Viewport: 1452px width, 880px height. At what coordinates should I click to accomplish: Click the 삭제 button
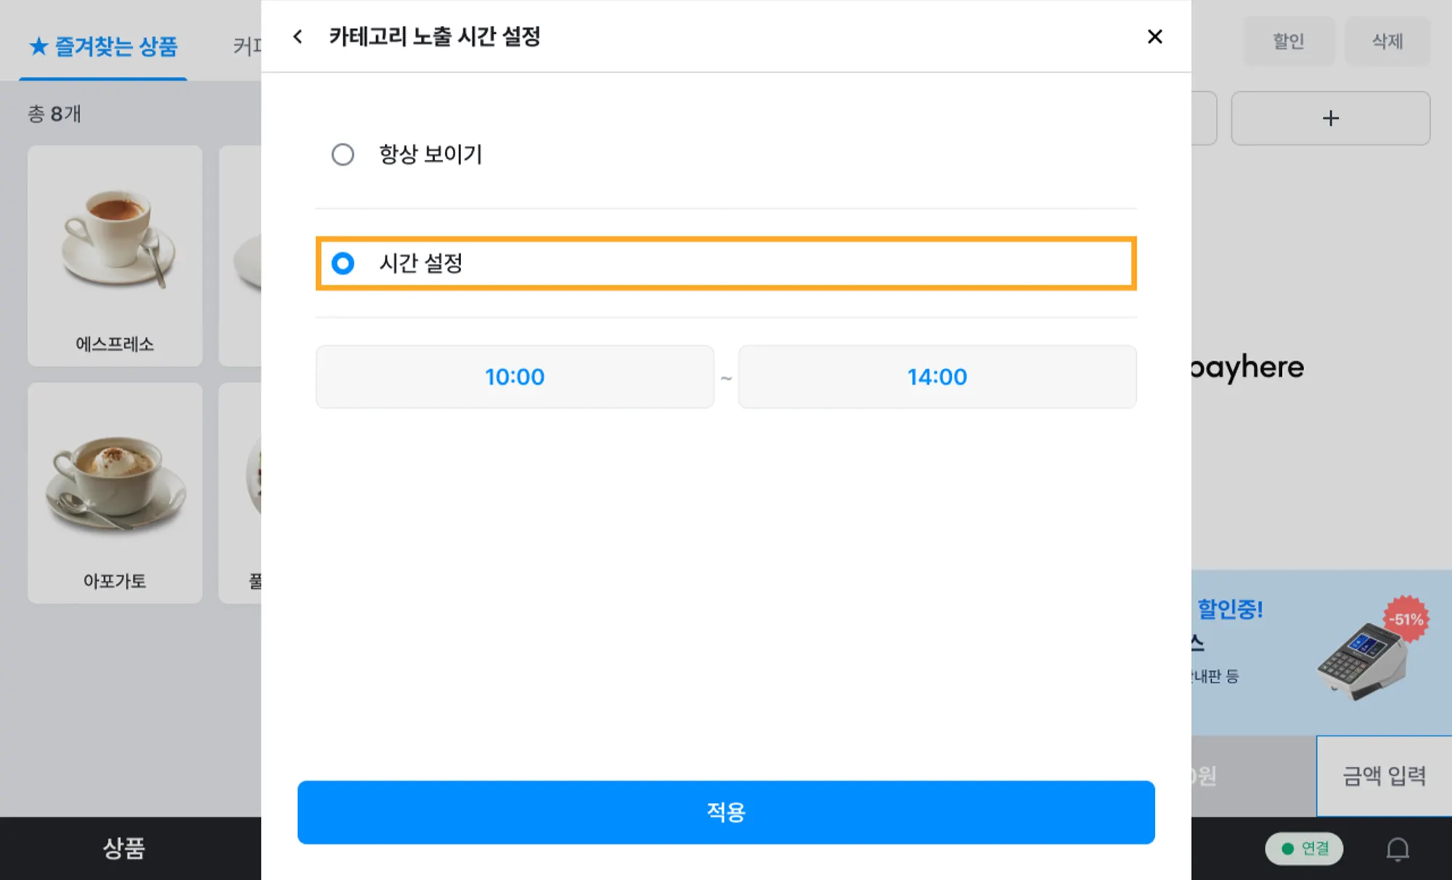click(x=1387, y=41)
